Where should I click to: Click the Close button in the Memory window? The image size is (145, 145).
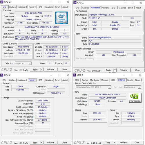coord(64,142)
